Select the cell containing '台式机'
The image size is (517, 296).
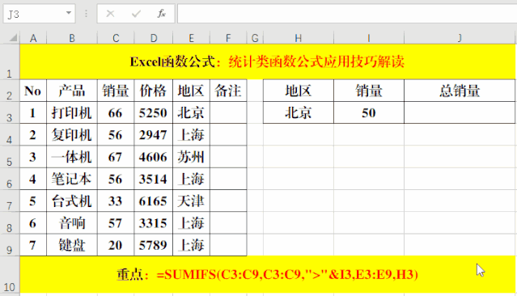tap(72, 201)
